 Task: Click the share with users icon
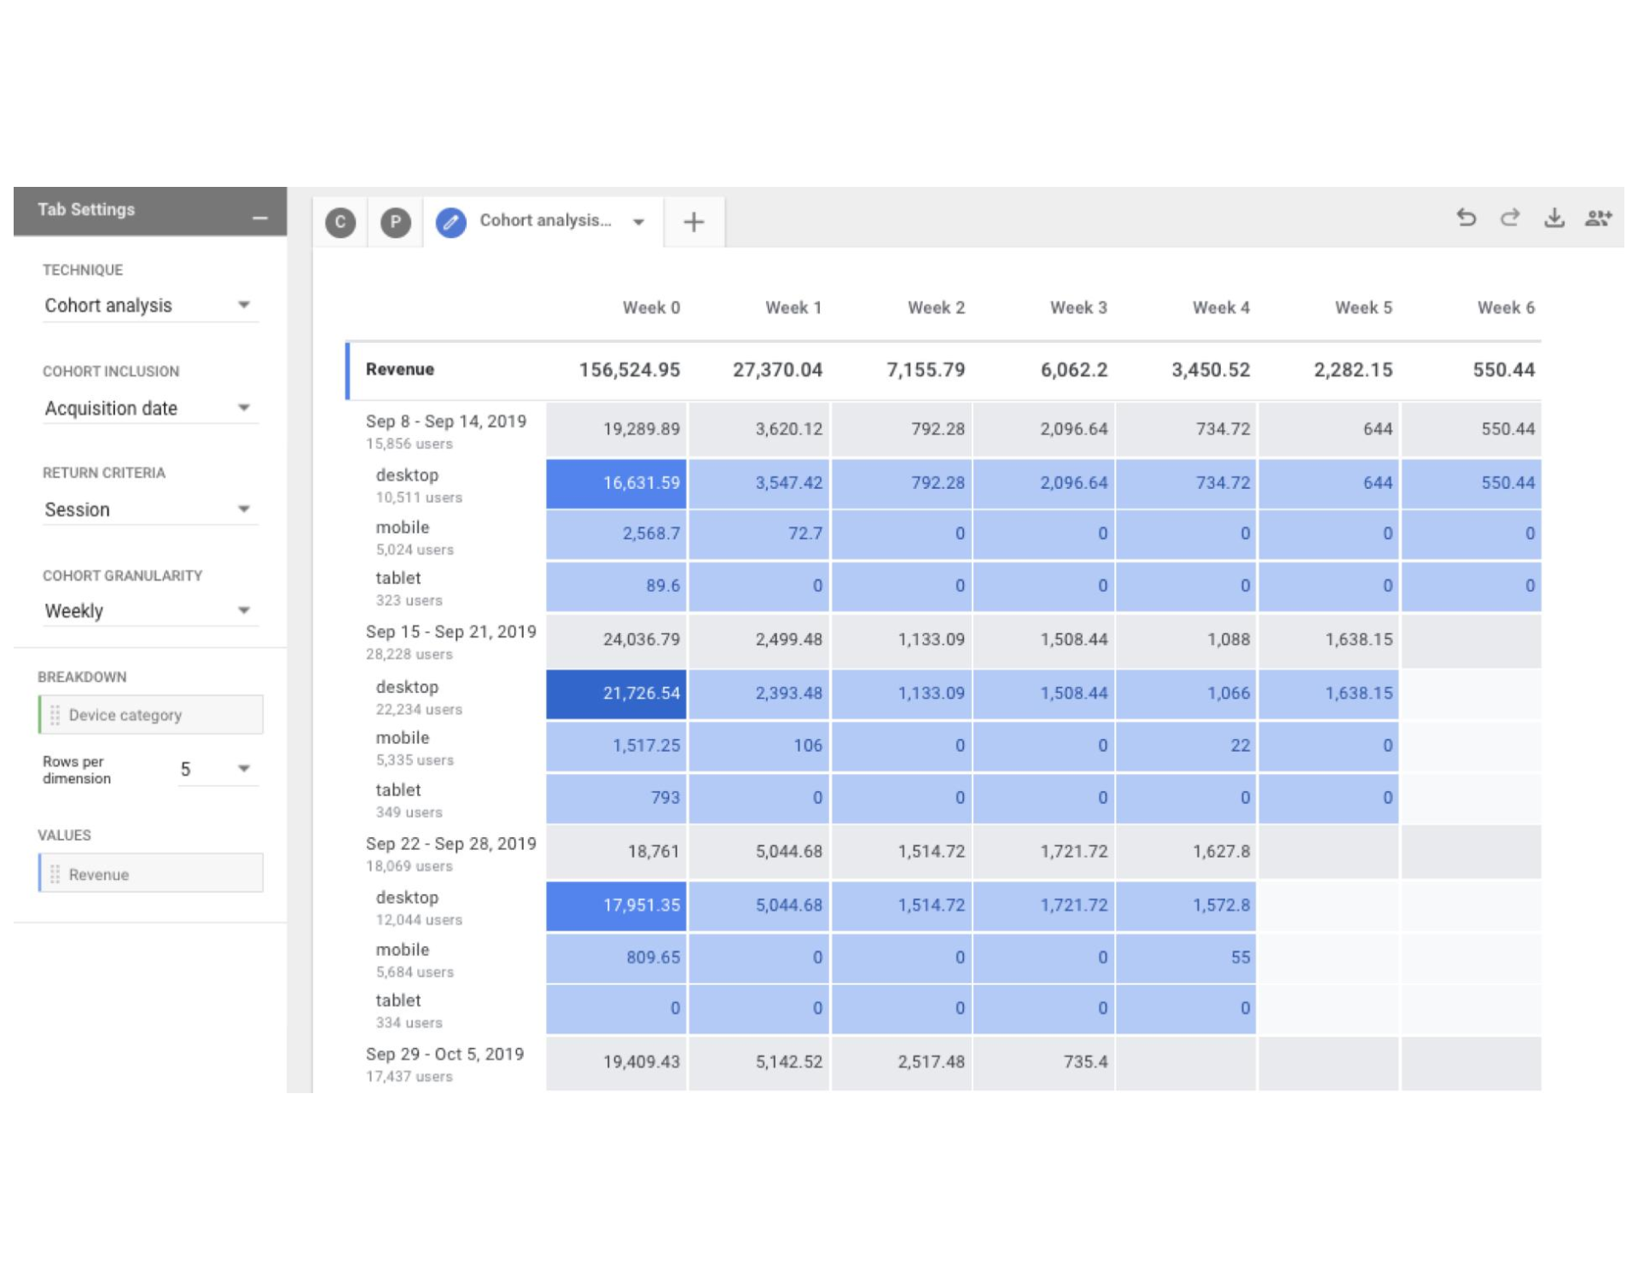1598,218
